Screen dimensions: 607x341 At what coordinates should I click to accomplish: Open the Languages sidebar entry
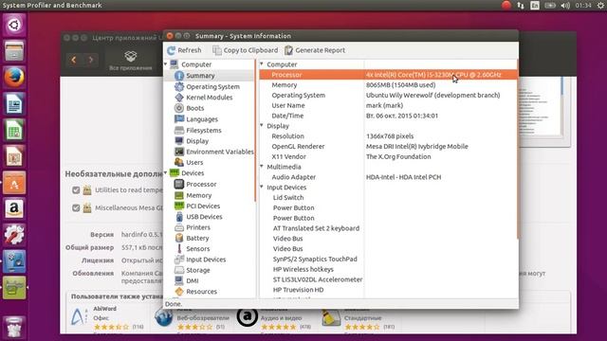click(x=202, y=119)
